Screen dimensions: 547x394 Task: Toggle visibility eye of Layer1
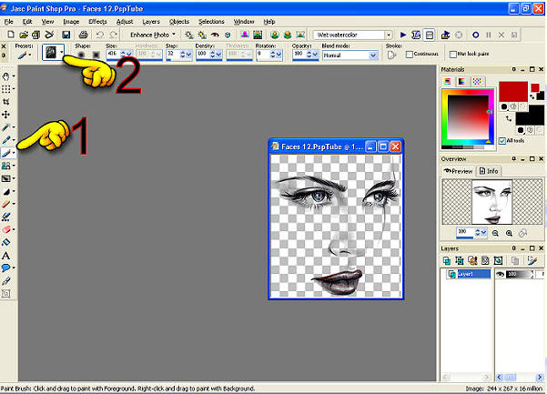point(500,275)
